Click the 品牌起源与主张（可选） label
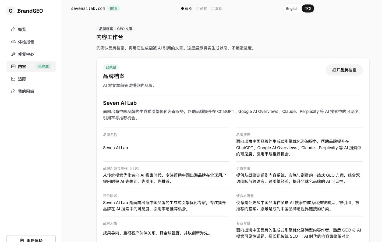 [x=122, y=168]
